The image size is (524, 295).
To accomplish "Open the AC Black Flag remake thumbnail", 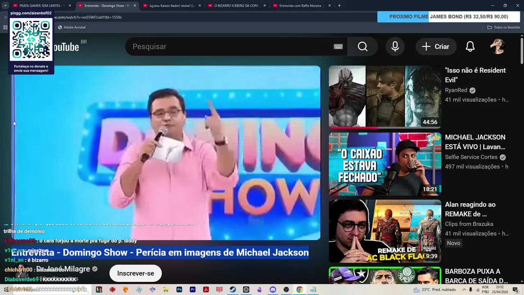I will (x=385, y=231).
